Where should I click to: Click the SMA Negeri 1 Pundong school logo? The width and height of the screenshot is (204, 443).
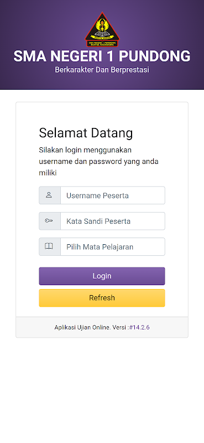(102, 29)
